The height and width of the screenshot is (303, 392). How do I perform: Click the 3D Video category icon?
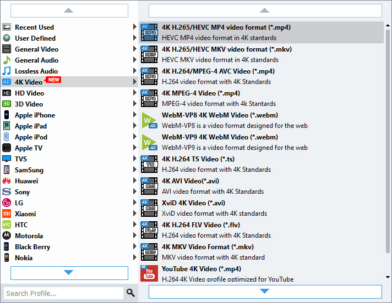coord(7,104)
